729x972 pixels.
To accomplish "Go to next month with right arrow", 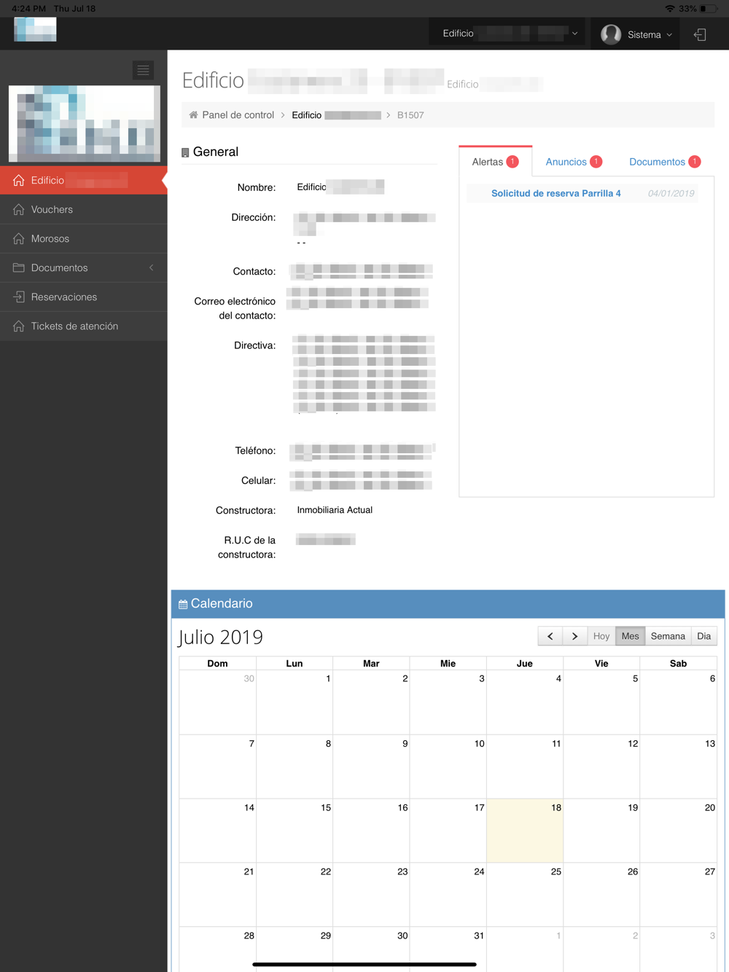I will click(575, 636).
